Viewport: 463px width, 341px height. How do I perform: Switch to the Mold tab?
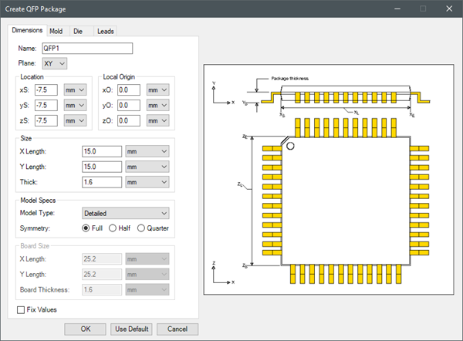56,31
